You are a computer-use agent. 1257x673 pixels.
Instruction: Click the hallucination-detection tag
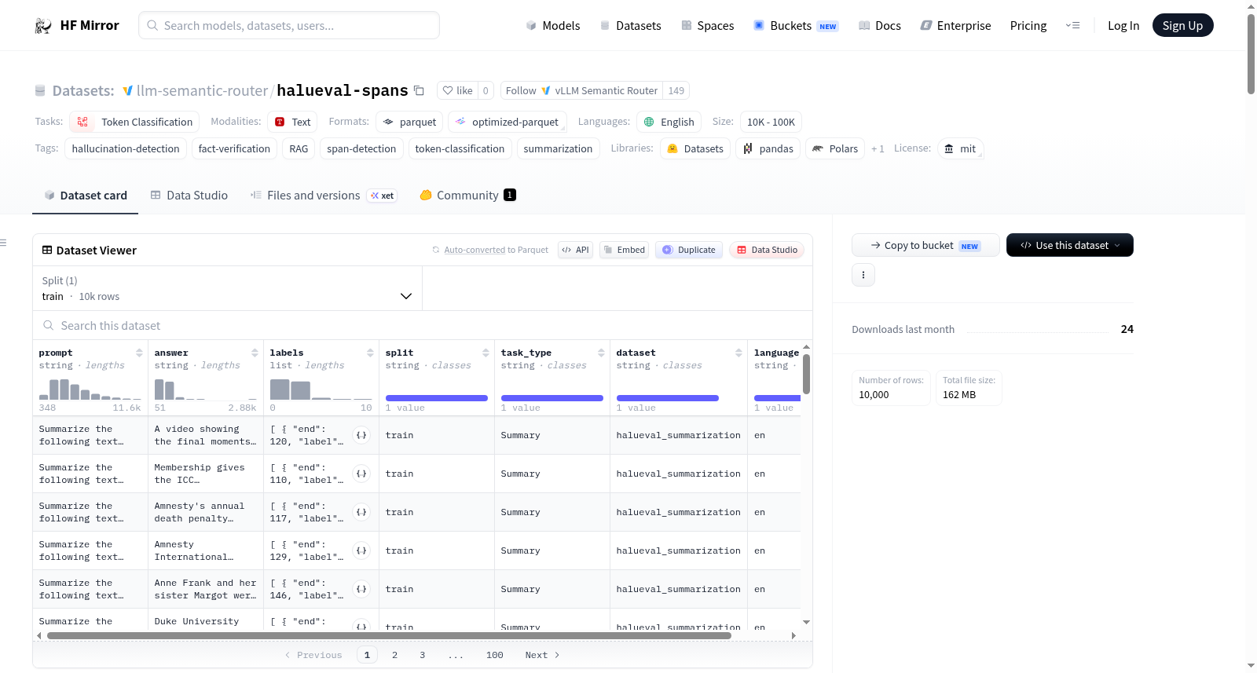[126, 148]
